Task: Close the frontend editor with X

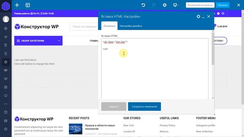Action: (239, 5)
